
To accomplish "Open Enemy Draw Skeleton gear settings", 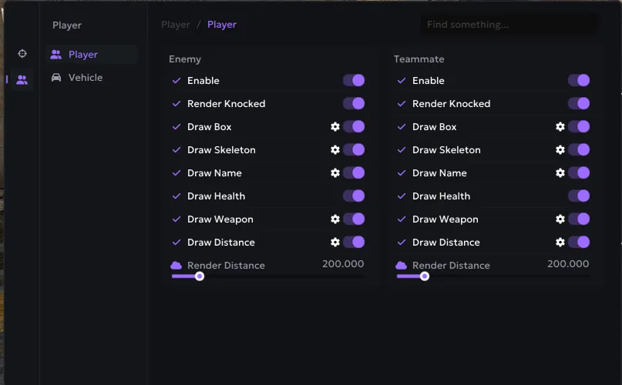I will click(x=335, y=149).
